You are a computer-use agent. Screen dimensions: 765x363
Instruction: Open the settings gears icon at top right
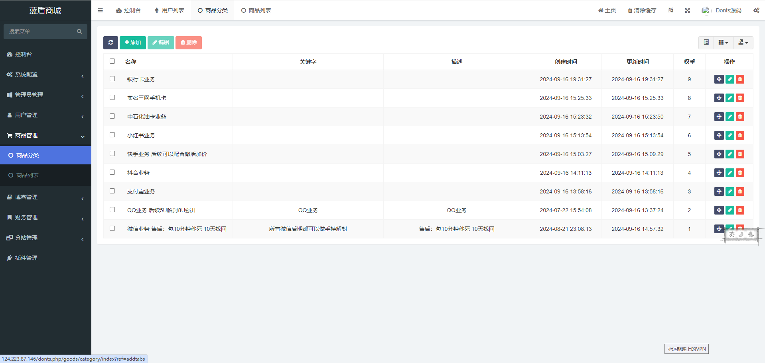tap(756, 10)
